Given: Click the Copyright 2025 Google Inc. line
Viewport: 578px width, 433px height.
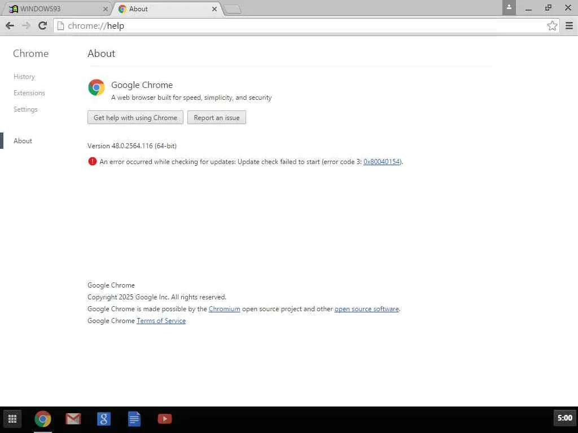Looking at the screenshot, I should click(x=157, y=297).
